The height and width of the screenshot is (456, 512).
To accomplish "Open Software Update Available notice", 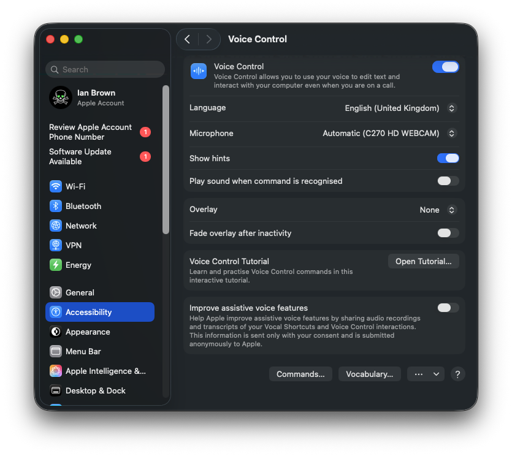I will pos(100,157).
